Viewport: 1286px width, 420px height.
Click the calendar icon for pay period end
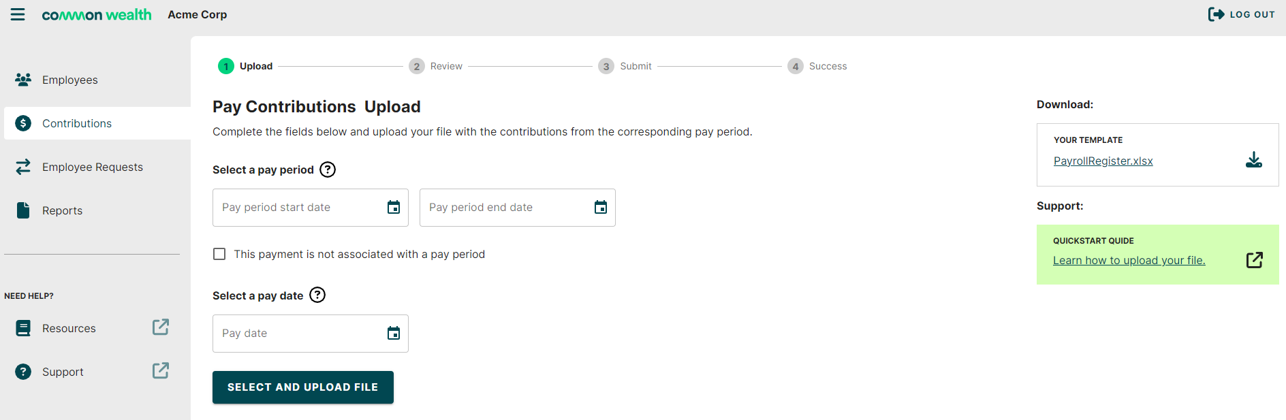point(601,208)
